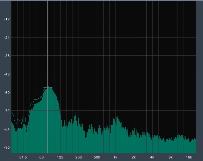This screenshot has width=203, height=161.
Task: Click the 1k frequency label
Action: pos(115,157)
